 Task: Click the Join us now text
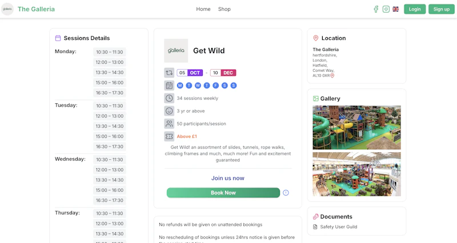(227, 178)
